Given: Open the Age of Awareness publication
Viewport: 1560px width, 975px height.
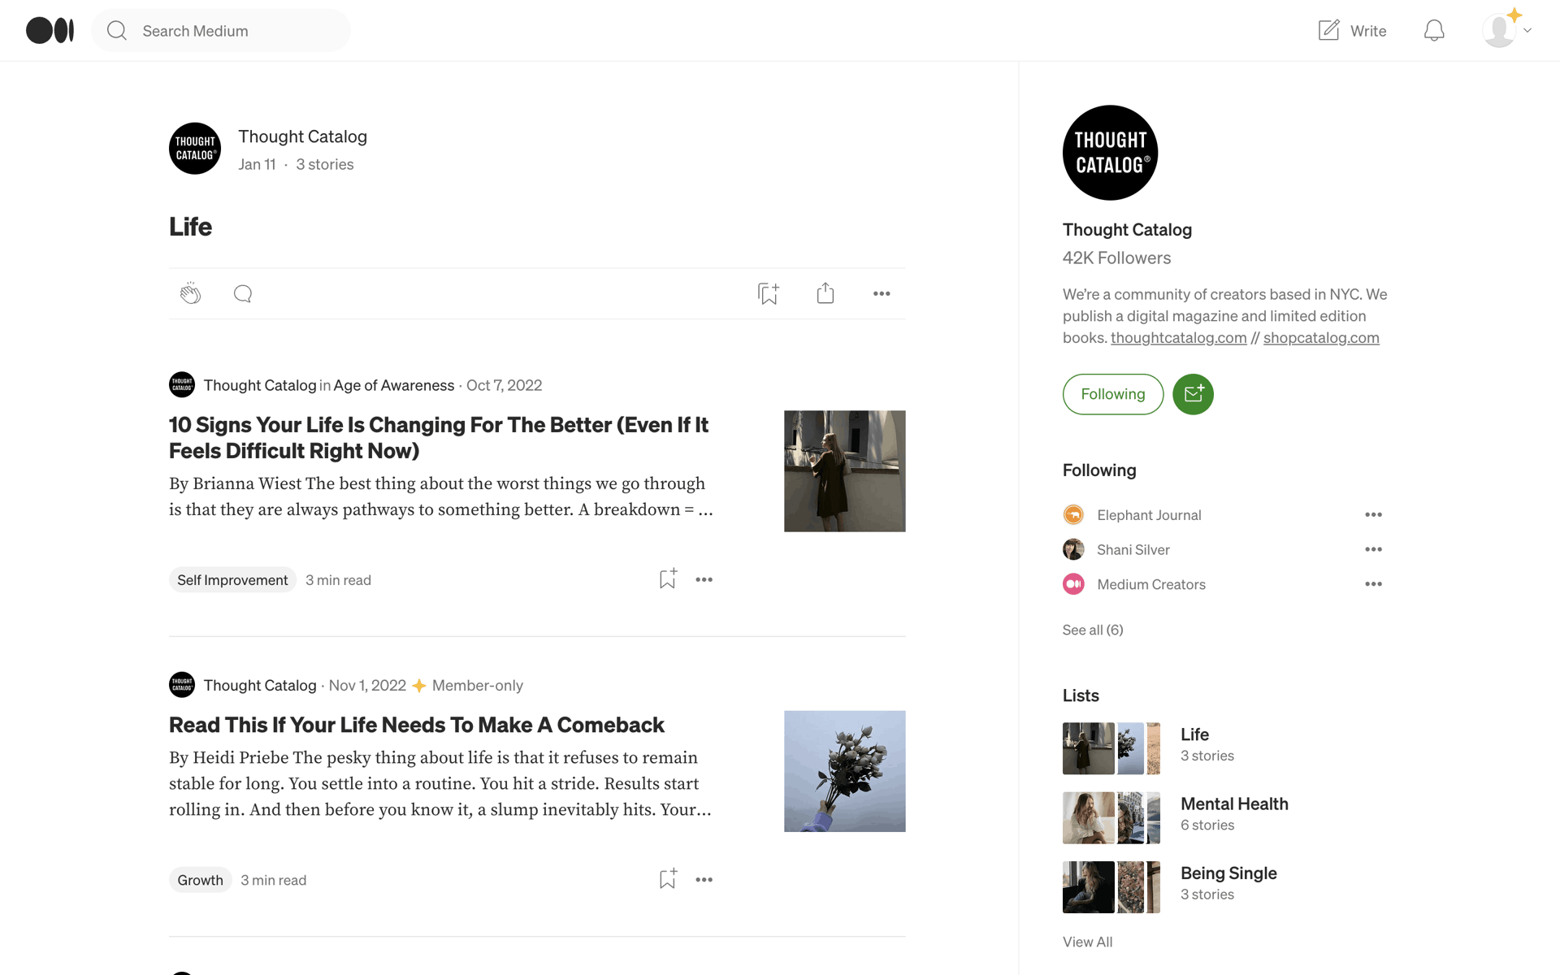Looking at the screenshot, I should click(x=393, y=385).
